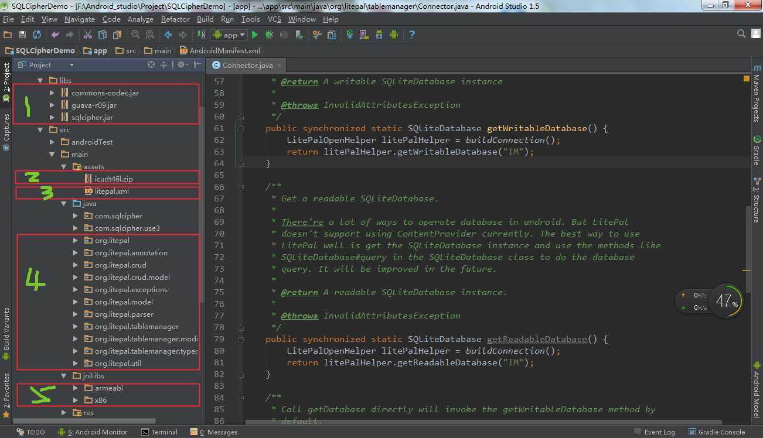763x438 pixels.
Task: Select the Connector.java editor tab
Action: click(x=247, y=65)
